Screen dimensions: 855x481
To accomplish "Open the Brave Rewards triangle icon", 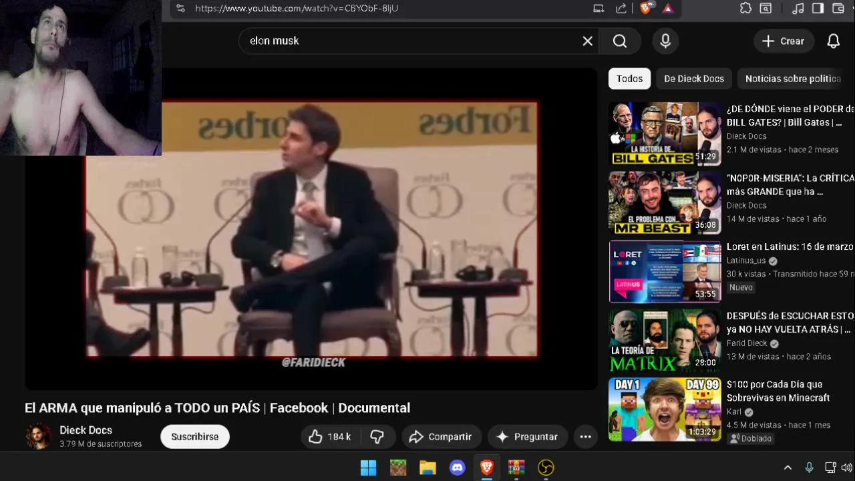I will pyautogui.click(x=668, y=9).
